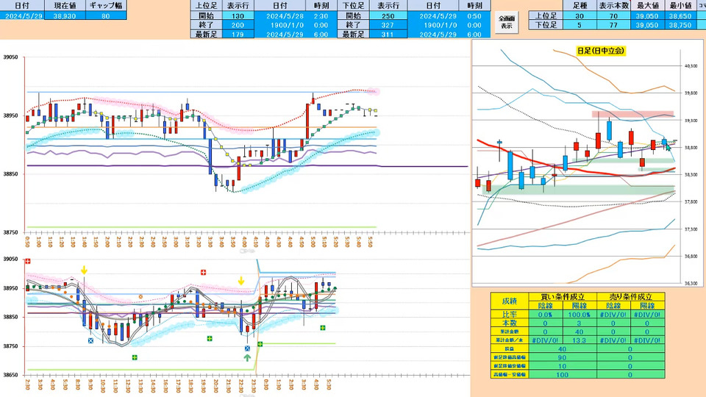Select the 最小値 cell 38,750
The width and height of the screenshot is (706, 397).
pos(680,25)
